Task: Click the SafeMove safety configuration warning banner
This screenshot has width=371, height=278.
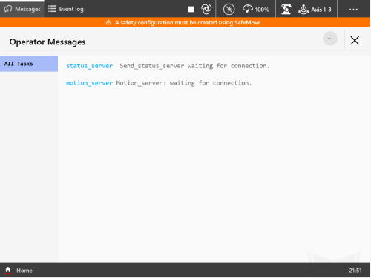Action: 185,22
